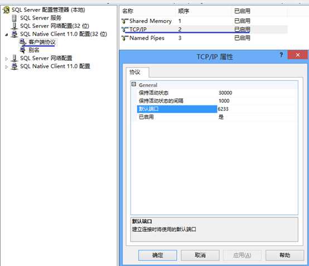Click the General group header label
The width and height of the screenshot is (309, 266).
(x=148, y=85)
